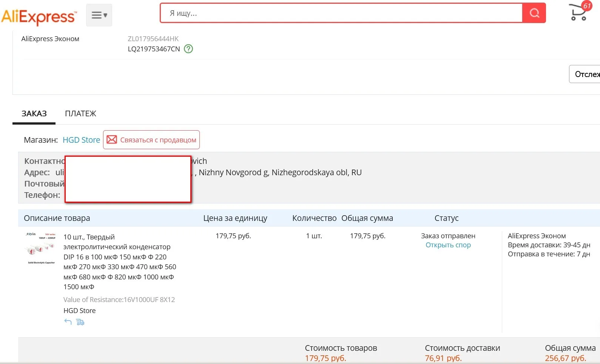Click the Время доставки: 39-45 дн text
The image size is (600, 364).
point(549,245)
